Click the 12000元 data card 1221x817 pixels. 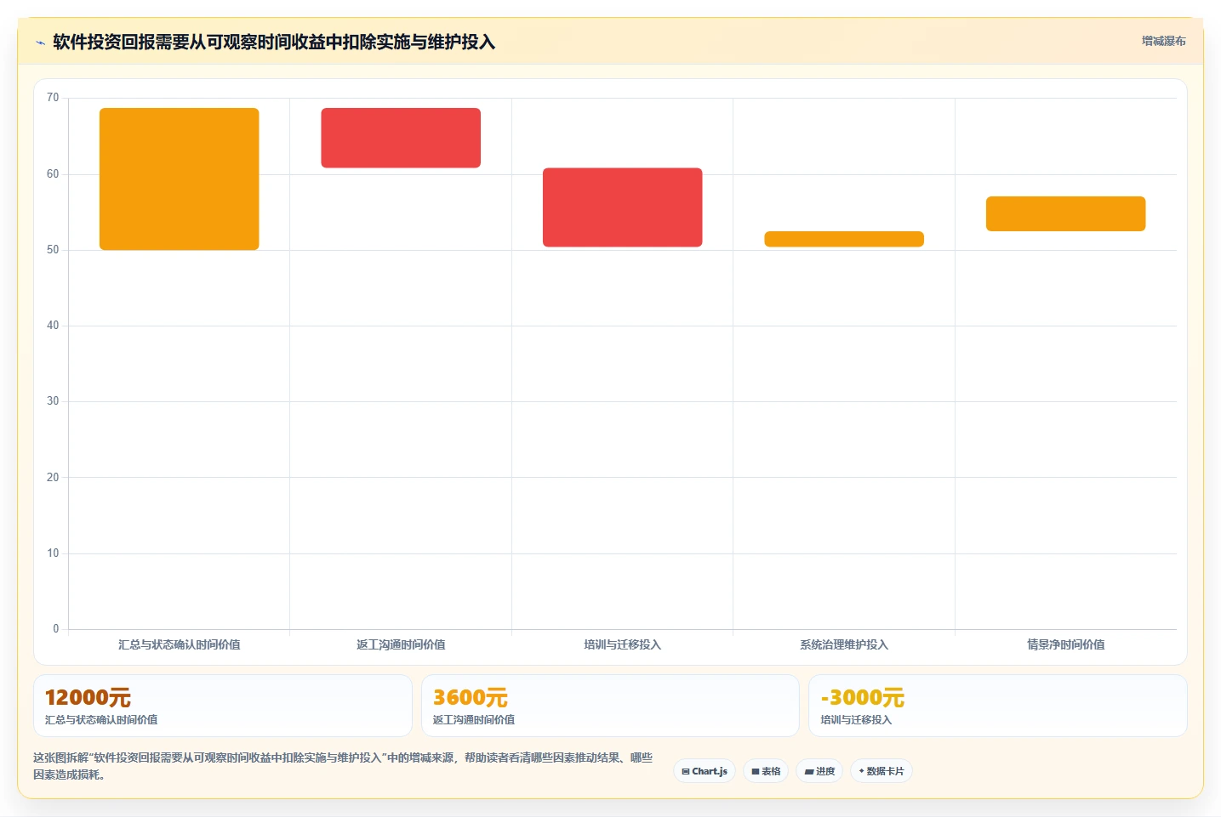[223, 706]
